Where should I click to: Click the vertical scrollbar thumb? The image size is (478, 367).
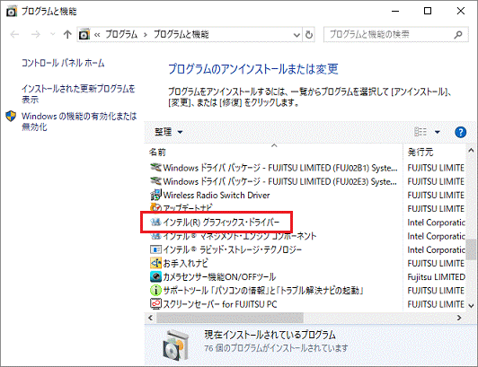pyautogui.click(x=471, y=249)
